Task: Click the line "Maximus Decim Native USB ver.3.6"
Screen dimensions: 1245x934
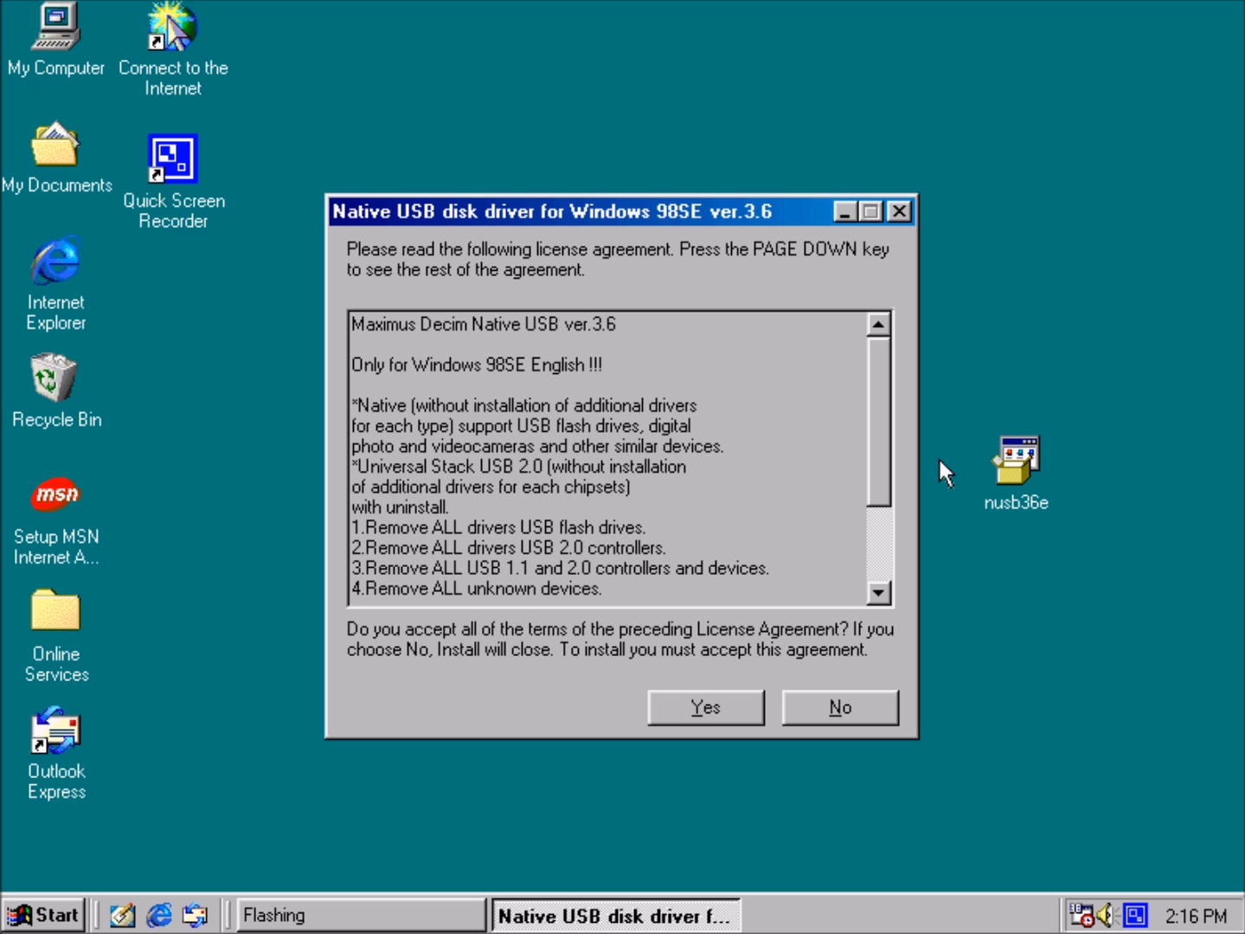Action: tap(484, 325)
